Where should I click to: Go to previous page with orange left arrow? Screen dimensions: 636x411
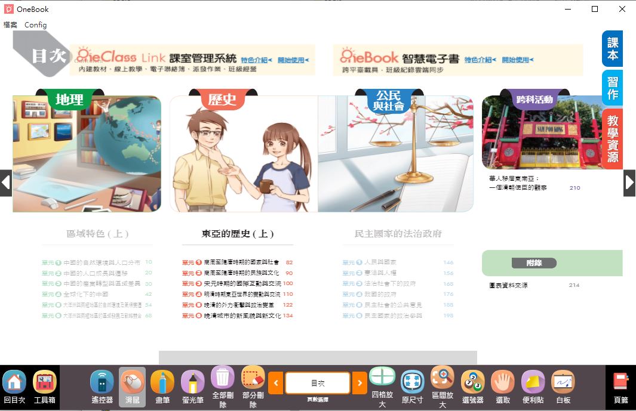click(x=276, y=383)
